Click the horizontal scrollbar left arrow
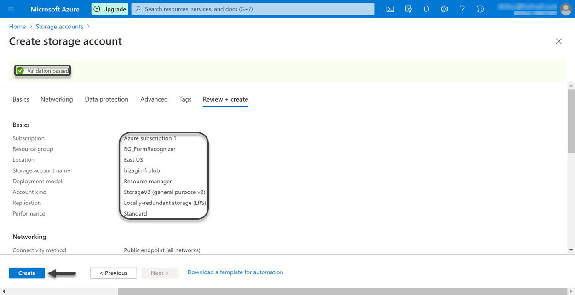575x295 pixels. (x=4, y=291)
